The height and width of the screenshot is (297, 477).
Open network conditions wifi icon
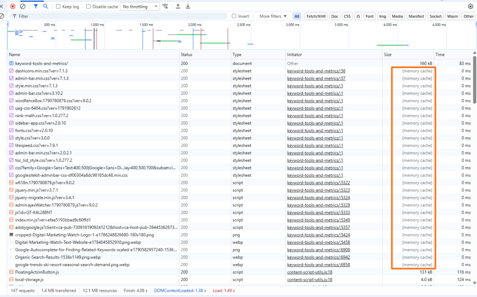165,7
